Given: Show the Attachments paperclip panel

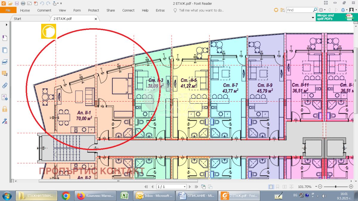Looking at the screenshot, I should click(x=5, y=86).
